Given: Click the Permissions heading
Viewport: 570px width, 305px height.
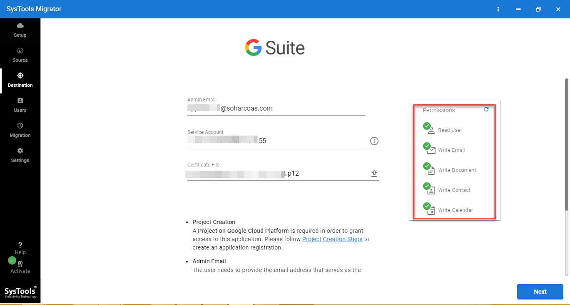Looking at the screenshot, I should coord(439,110).
